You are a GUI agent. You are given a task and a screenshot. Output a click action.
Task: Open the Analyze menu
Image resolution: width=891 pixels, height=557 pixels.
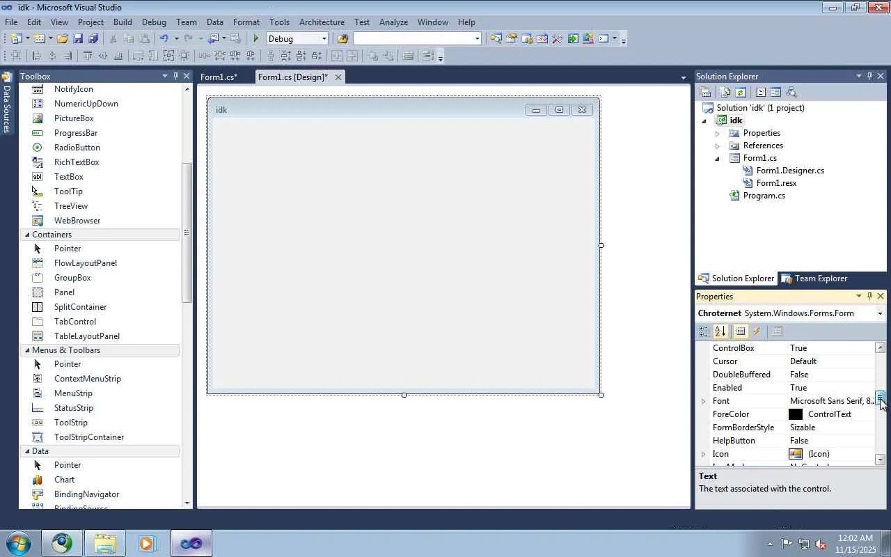(393, 22)
